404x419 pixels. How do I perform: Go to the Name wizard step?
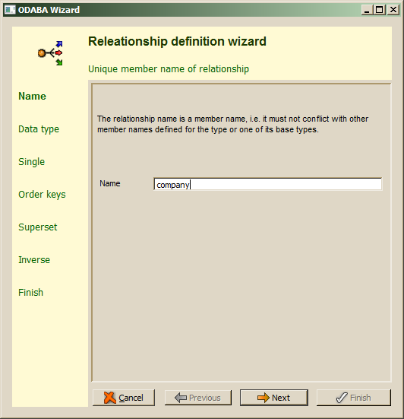tap(33, 97)
